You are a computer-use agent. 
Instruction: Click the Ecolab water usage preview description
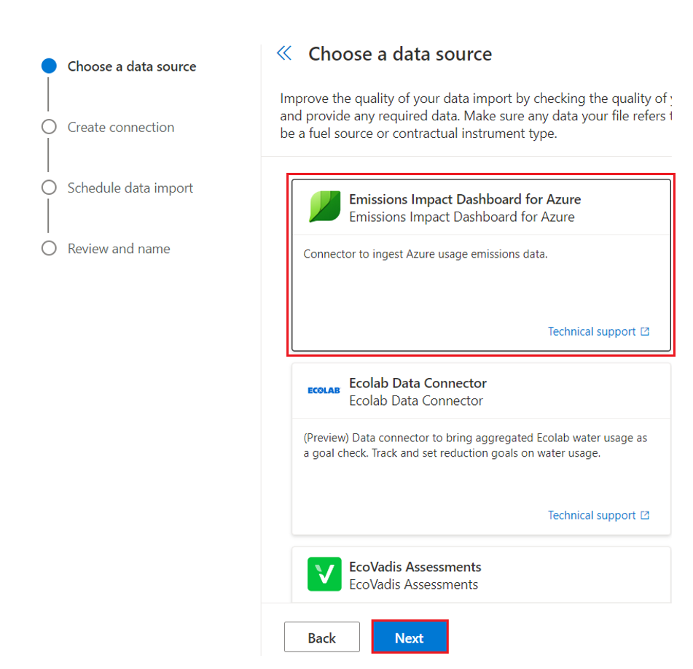click(475, 445)
